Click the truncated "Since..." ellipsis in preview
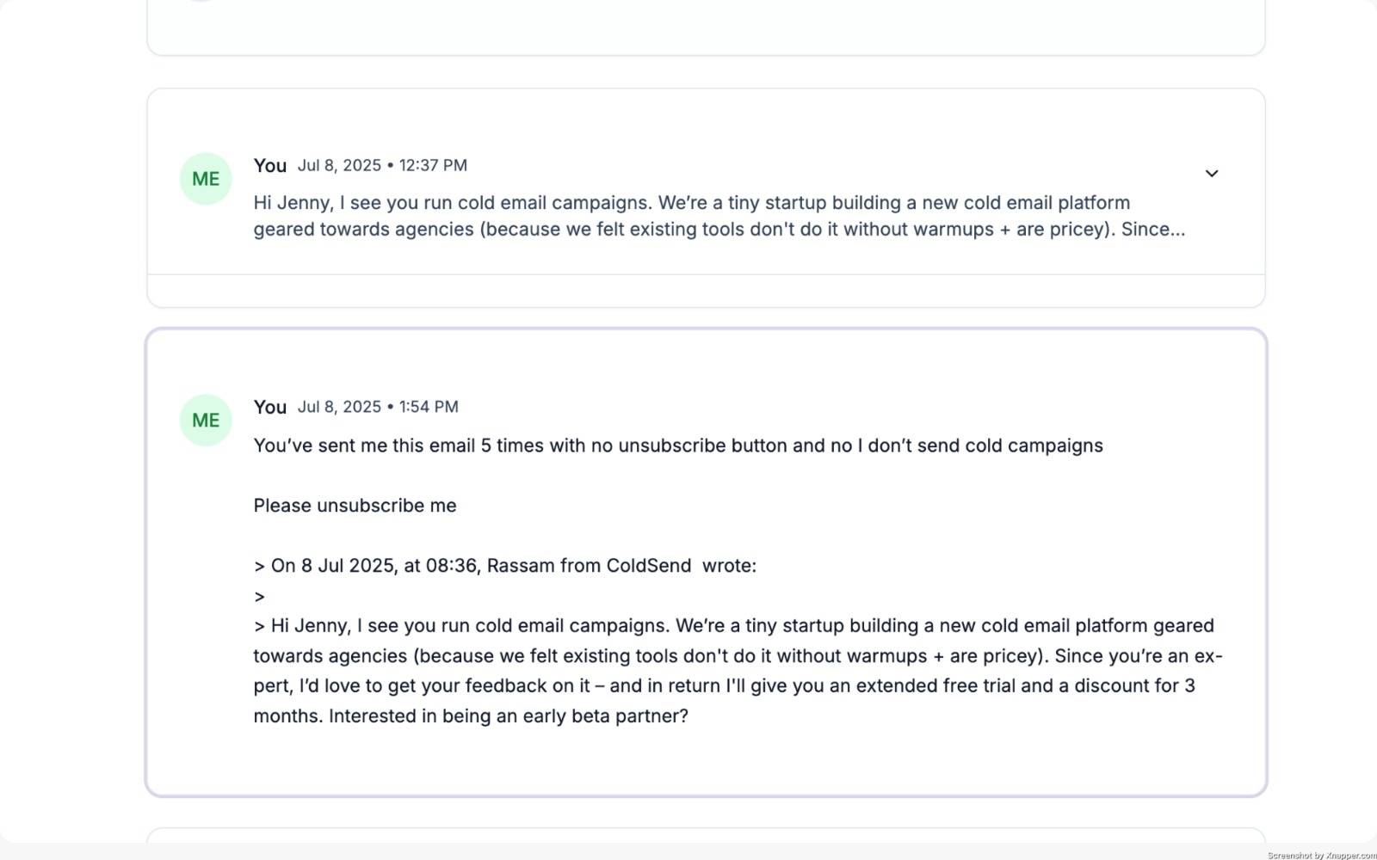 pos(1152,230)
